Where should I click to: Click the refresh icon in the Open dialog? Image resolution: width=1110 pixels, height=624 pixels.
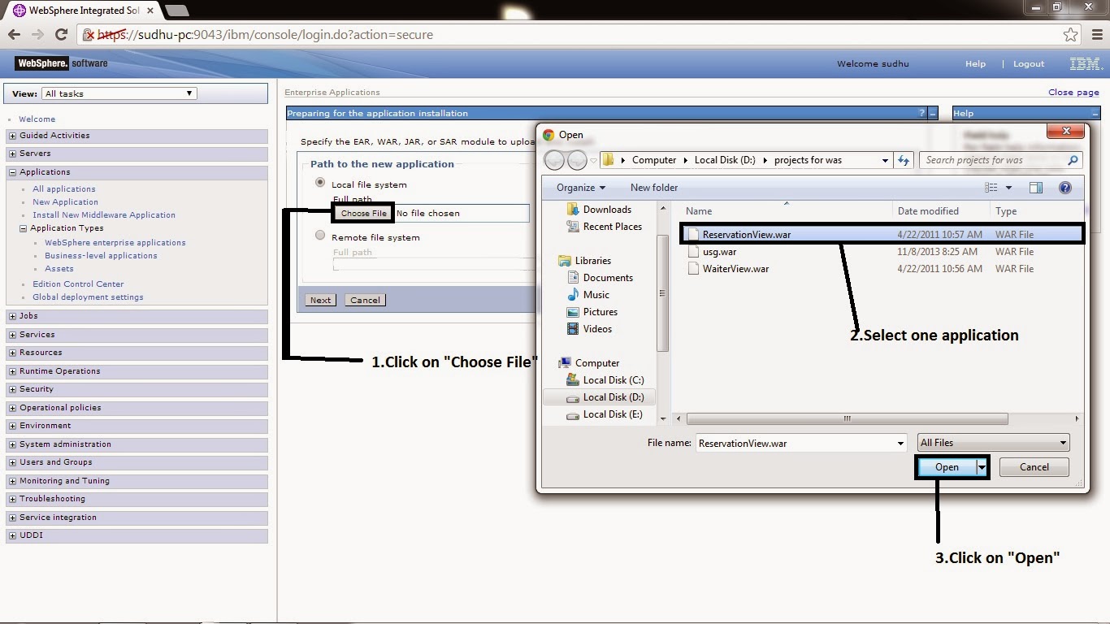click(903, 160)
